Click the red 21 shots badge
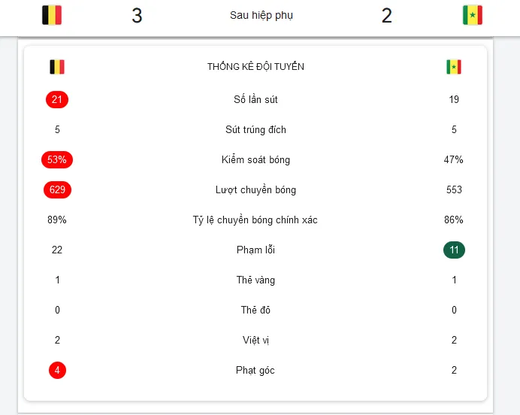520x415 pixels. pos(57,99)
